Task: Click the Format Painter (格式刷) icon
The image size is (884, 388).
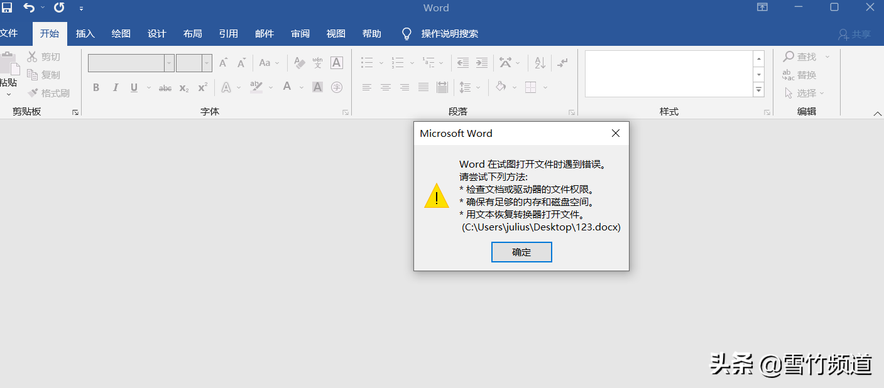Action: click(x=33, y=93)
